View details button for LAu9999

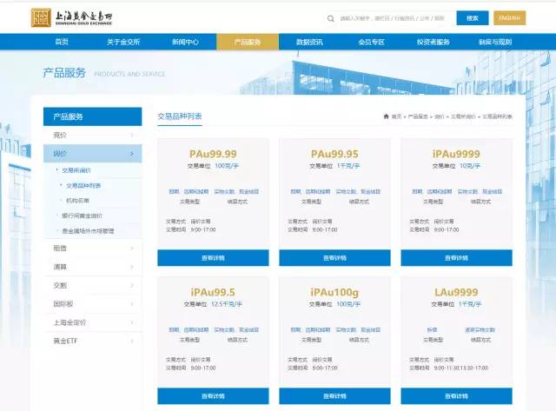point(456,396)
